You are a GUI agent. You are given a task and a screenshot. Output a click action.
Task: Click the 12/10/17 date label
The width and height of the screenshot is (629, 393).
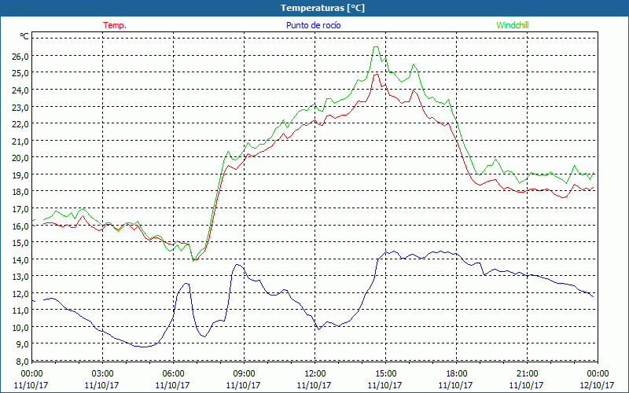tap(598, 385)
